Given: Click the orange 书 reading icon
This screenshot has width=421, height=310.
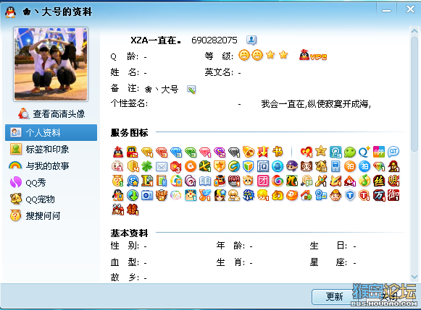Looking at the screenshot, I should [x=278, y=152].
